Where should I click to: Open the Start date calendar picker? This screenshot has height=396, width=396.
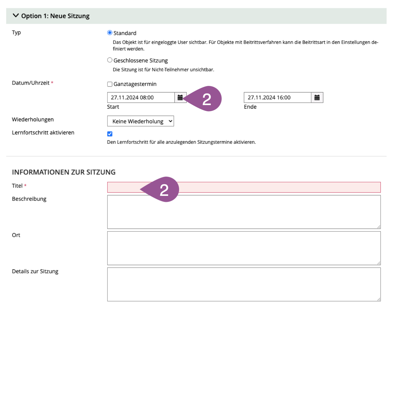180,97
